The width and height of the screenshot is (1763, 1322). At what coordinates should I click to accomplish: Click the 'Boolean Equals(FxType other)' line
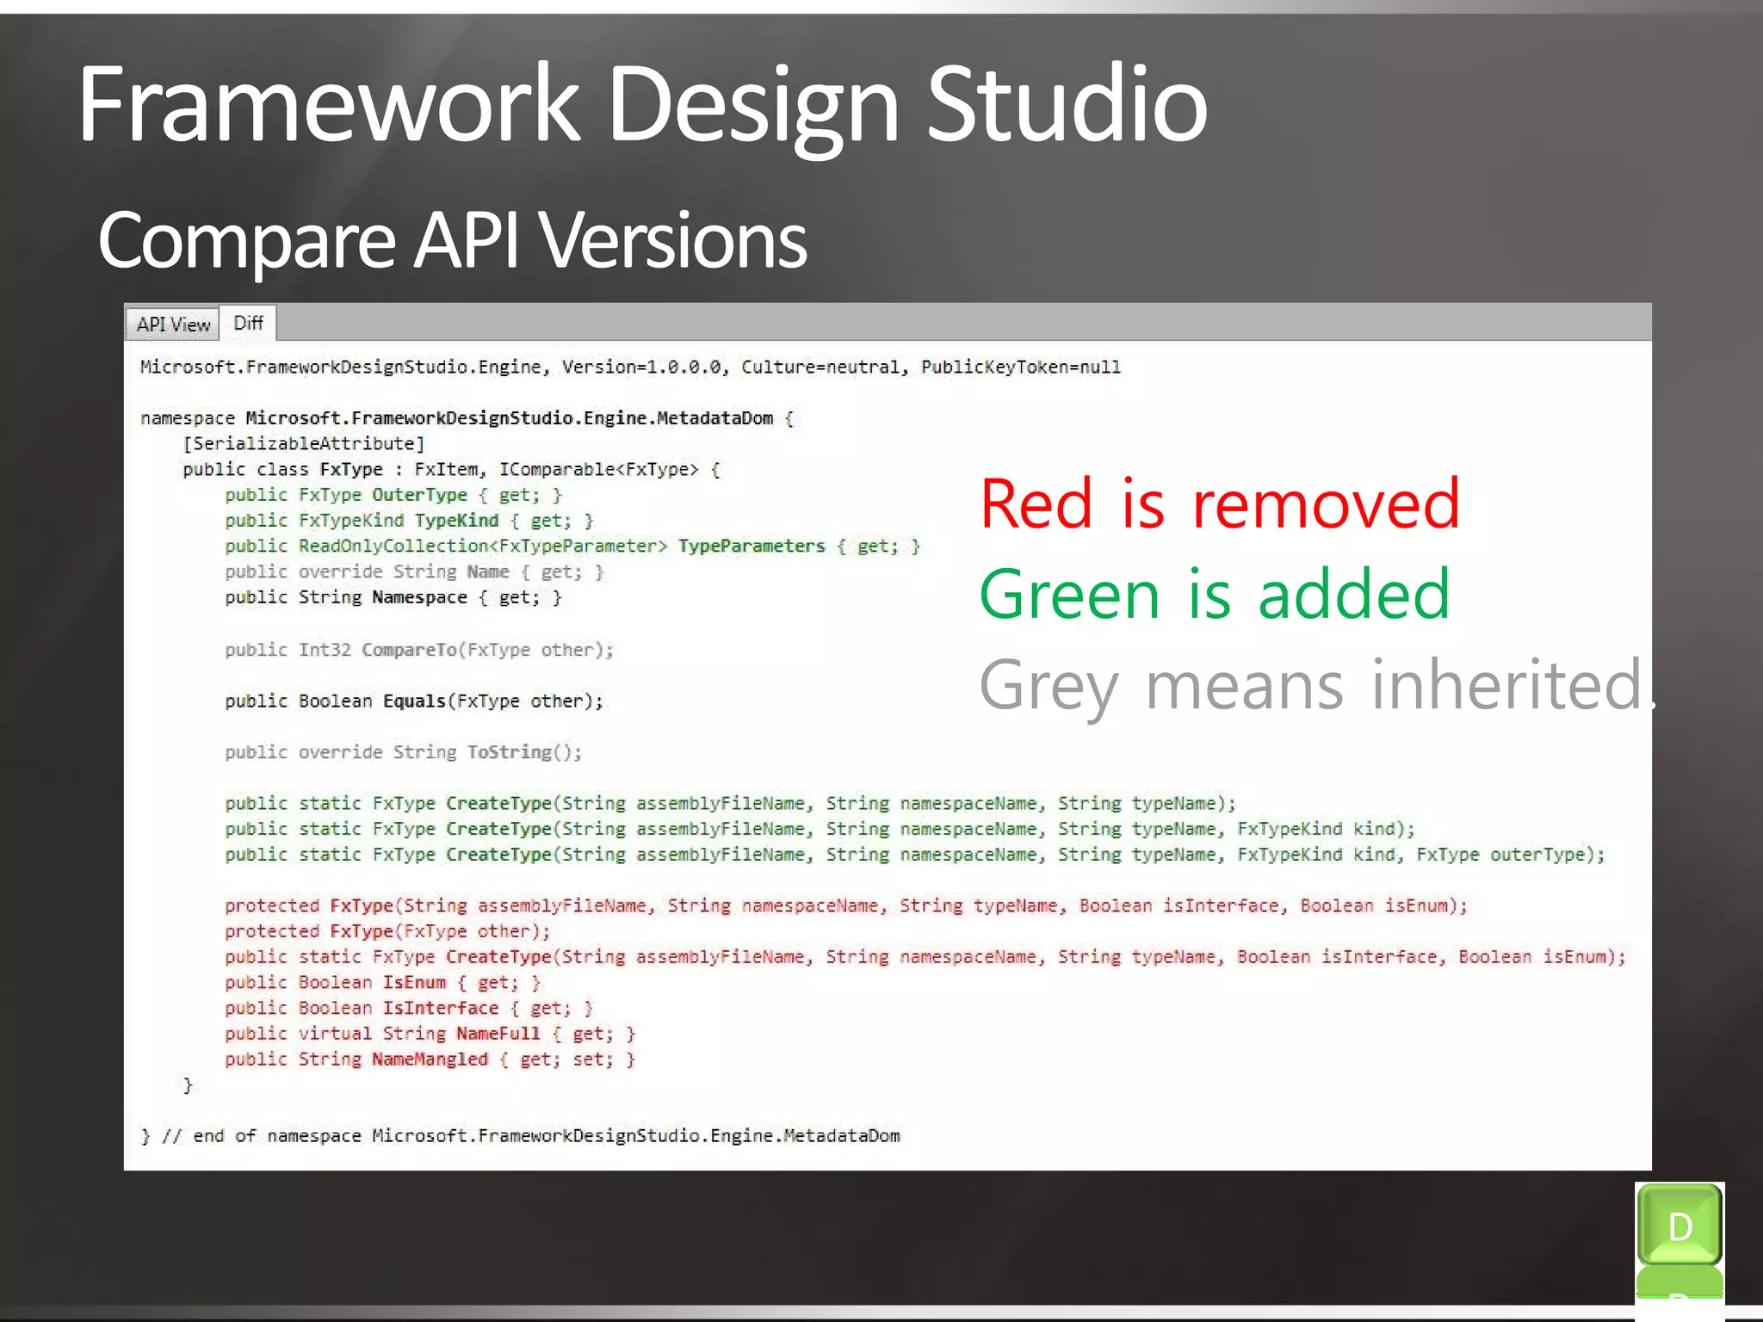(x=414, y=701)
